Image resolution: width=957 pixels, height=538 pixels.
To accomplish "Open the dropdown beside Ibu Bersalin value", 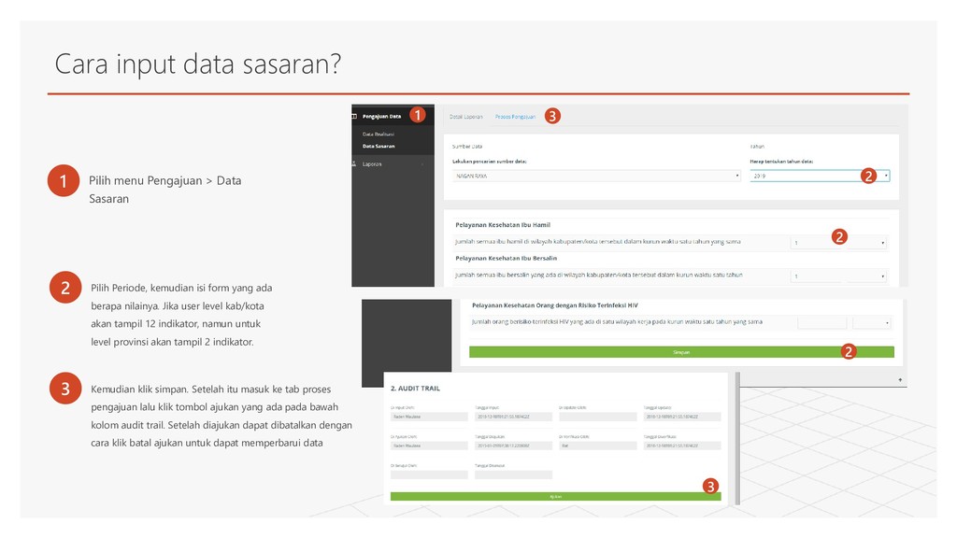I will (867, 276).
